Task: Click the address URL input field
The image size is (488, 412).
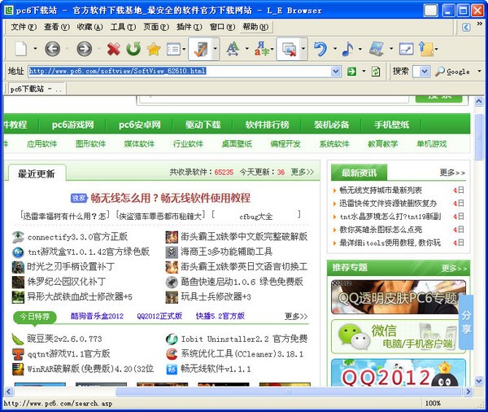Action: coord(180,71)
